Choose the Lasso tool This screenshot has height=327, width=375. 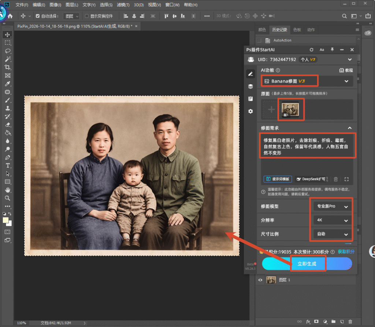(x=7, y=51)
